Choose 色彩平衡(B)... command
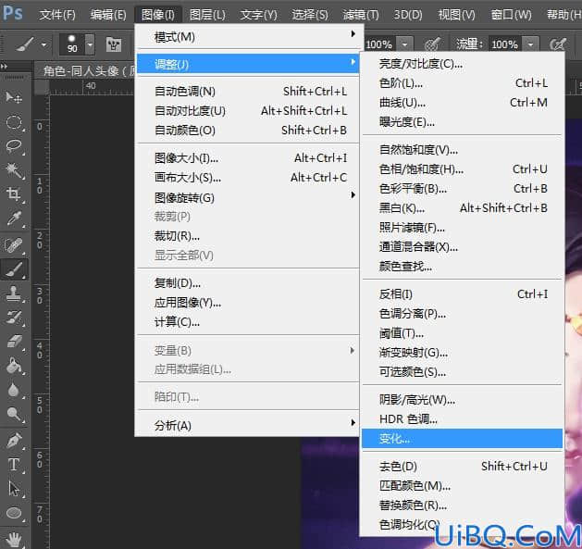This screenshot has height=549, width=582. 462,189
